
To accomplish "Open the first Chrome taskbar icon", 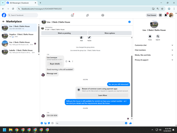I will (17, 130).
